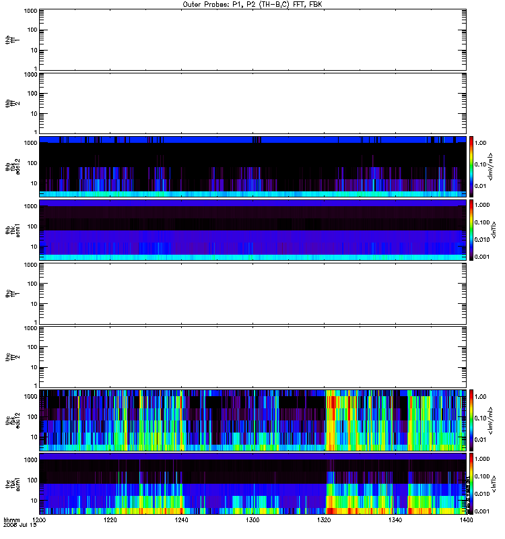Click the 1400 time axis label

click(466, 519)
